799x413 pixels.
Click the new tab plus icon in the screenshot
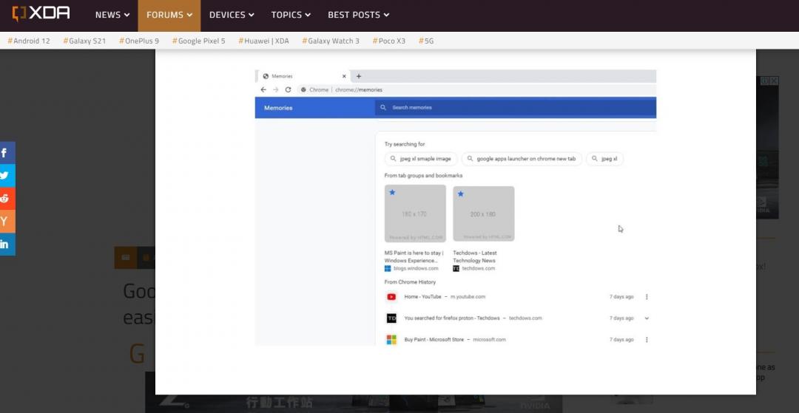click(359, 76)
